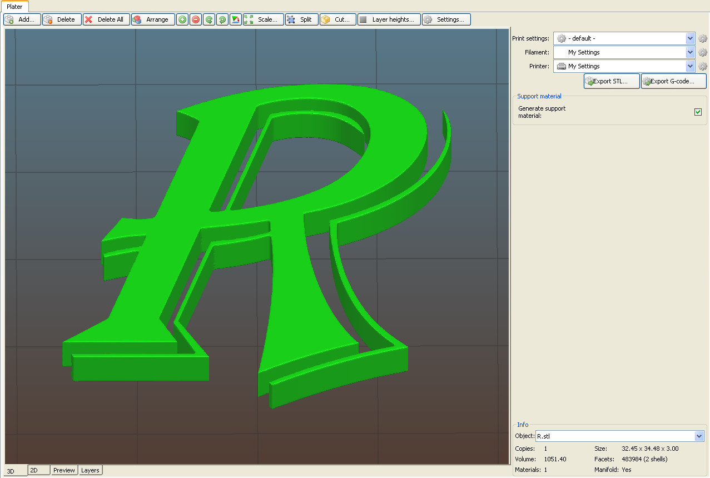Select the Arrange tool

point(152,19)
